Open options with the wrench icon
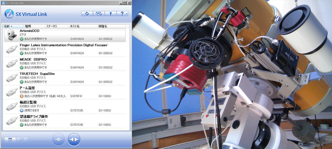 pos(110,14)
